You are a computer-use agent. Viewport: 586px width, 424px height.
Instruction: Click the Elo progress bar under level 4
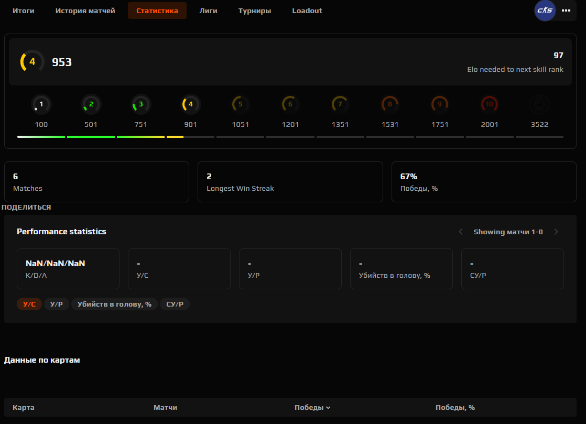pyautogui.click(x=190, y=136)
